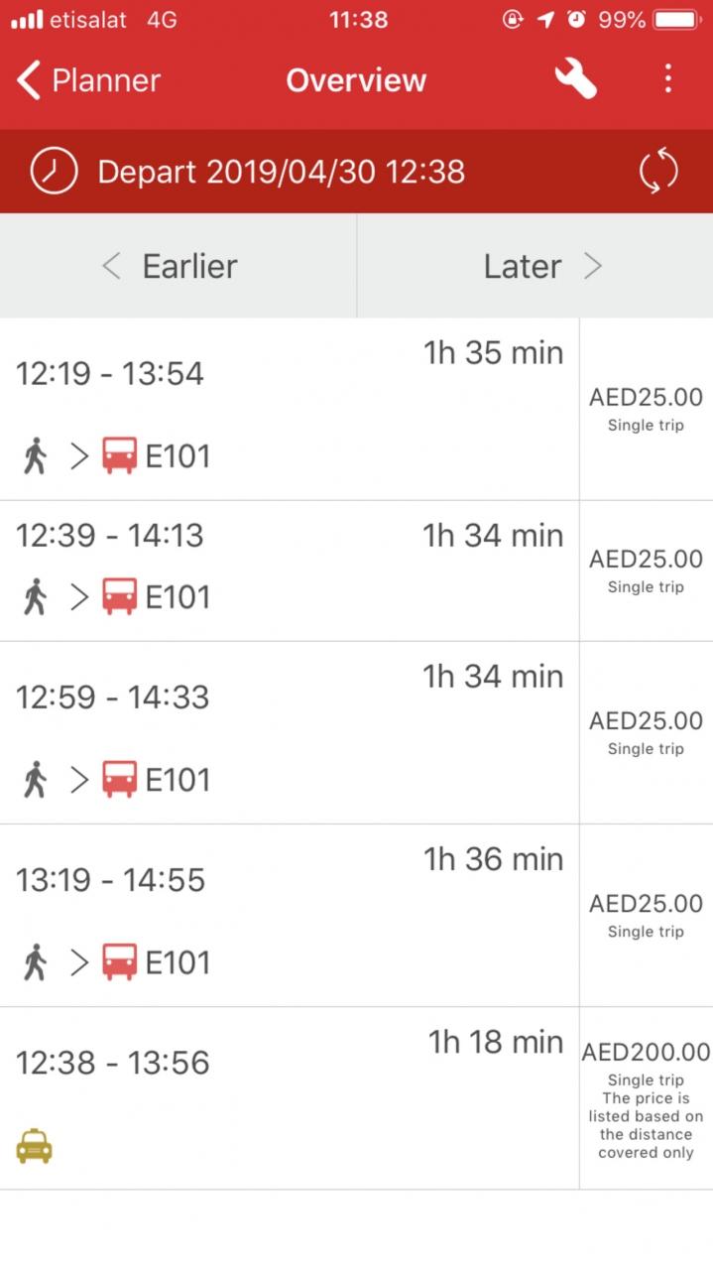Tap the walking icon on 12:59 trip
The image size is (713, 1270).
[x=35, y=779]
